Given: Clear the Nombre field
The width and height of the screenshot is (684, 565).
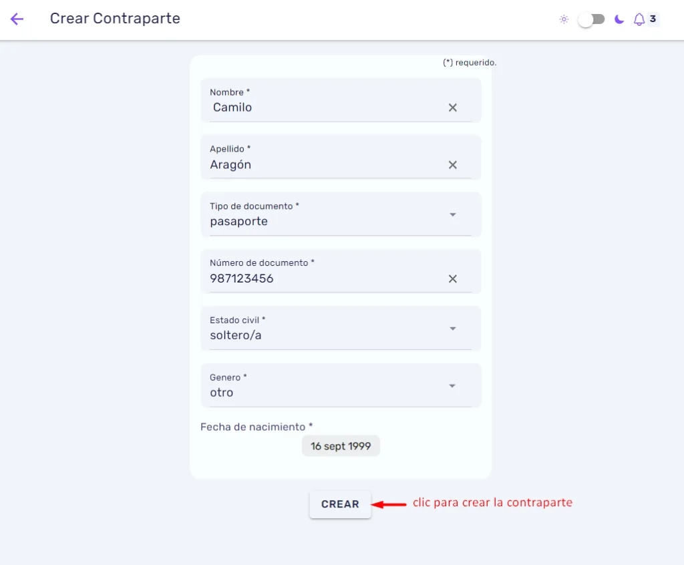Looking at the screenshot, I should point(453,108).
